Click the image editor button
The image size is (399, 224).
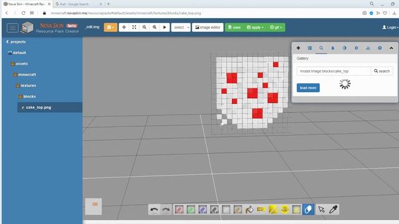(208, 27)
